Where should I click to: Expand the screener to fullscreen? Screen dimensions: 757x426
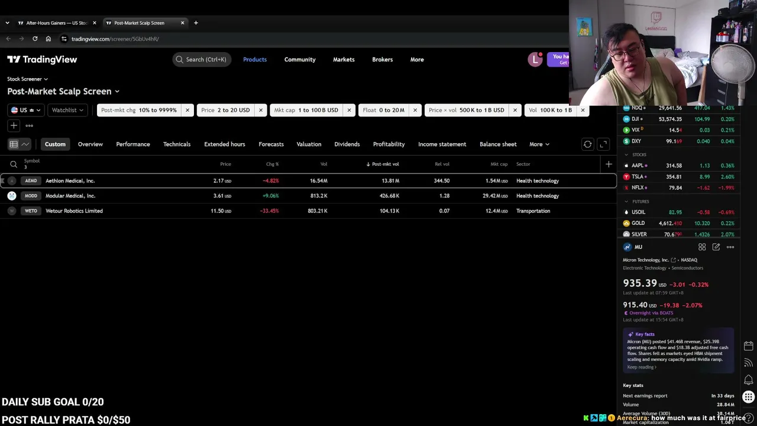pyautogui.click(x=603, y=144)
